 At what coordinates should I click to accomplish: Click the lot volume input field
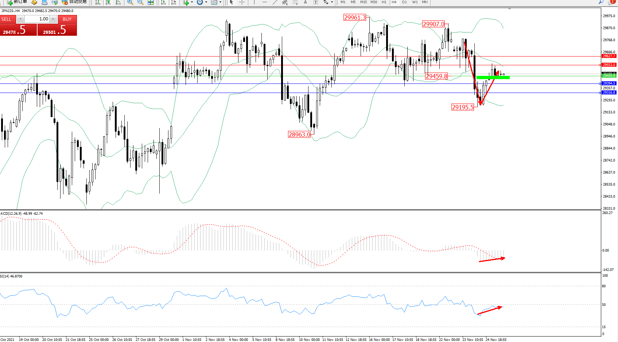tap(37, 19)
